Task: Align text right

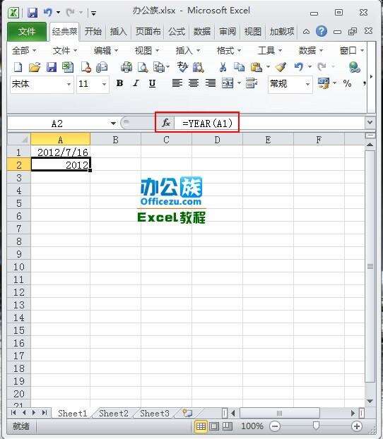Action: click(211, 83)
